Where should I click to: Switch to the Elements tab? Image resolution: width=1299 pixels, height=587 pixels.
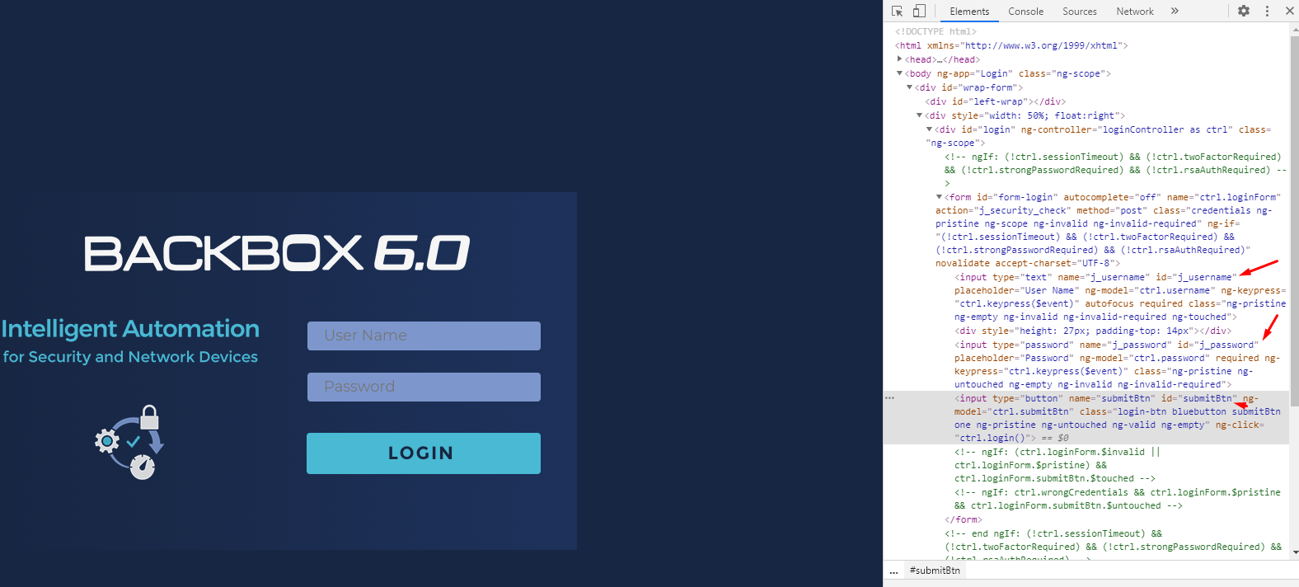[x=969, y=12]
